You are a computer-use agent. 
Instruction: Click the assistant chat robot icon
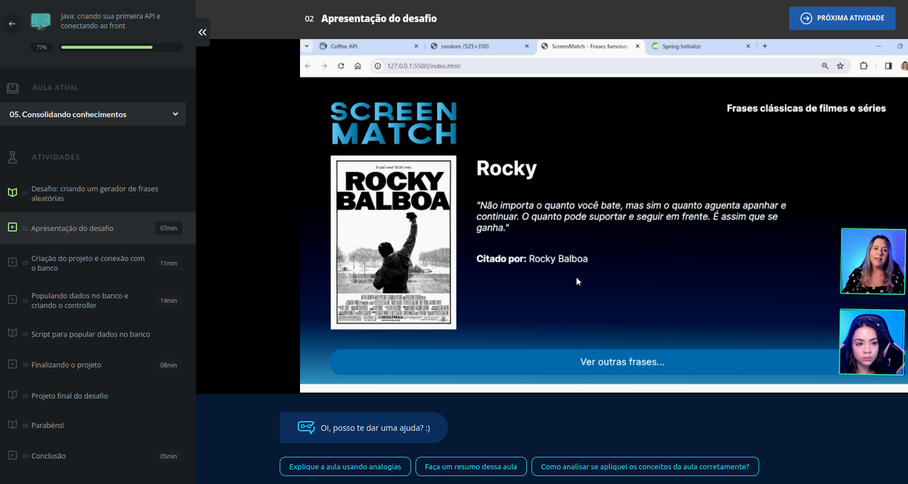pos(306,427)
